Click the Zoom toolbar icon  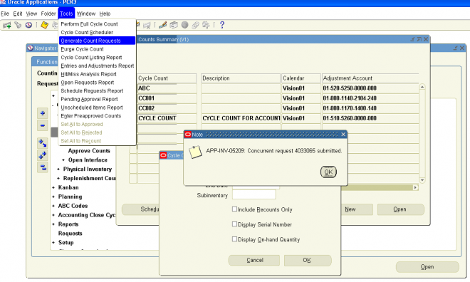[174, 25]
